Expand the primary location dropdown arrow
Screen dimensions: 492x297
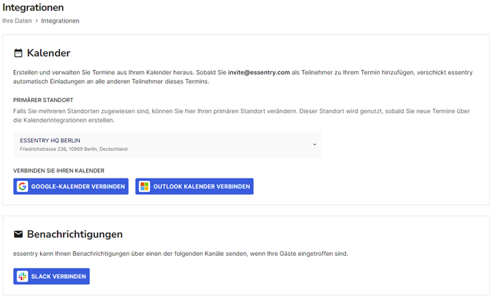pyautogui.click(x=315, y=145)
